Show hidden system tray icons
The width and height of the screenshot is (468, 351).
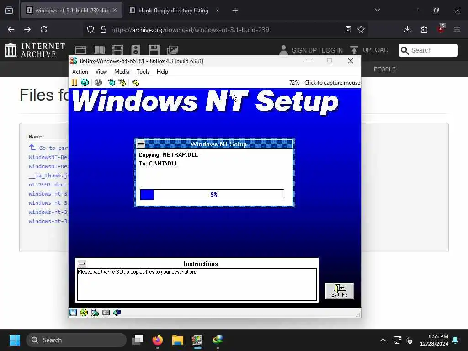coord(383,340)
